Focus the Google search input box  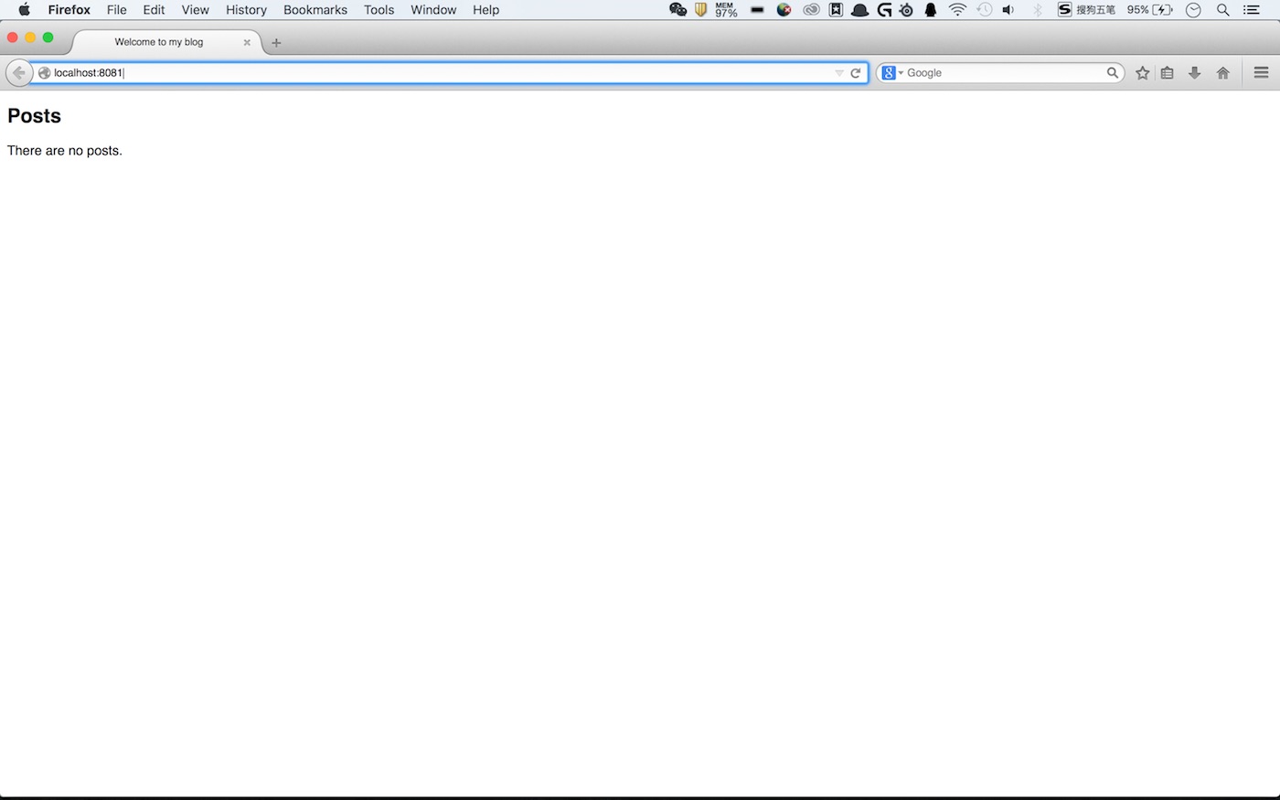coord(1004,73)
